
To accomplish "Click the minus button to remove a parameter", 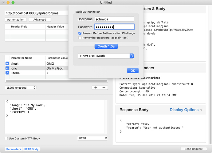I will coord(104,88).
